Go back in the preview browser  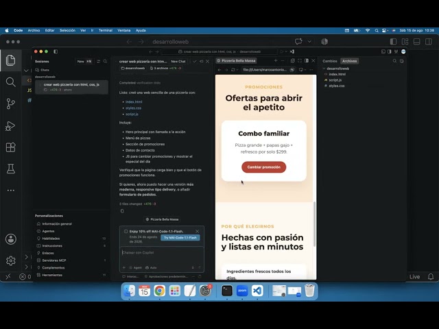(219, 70)
